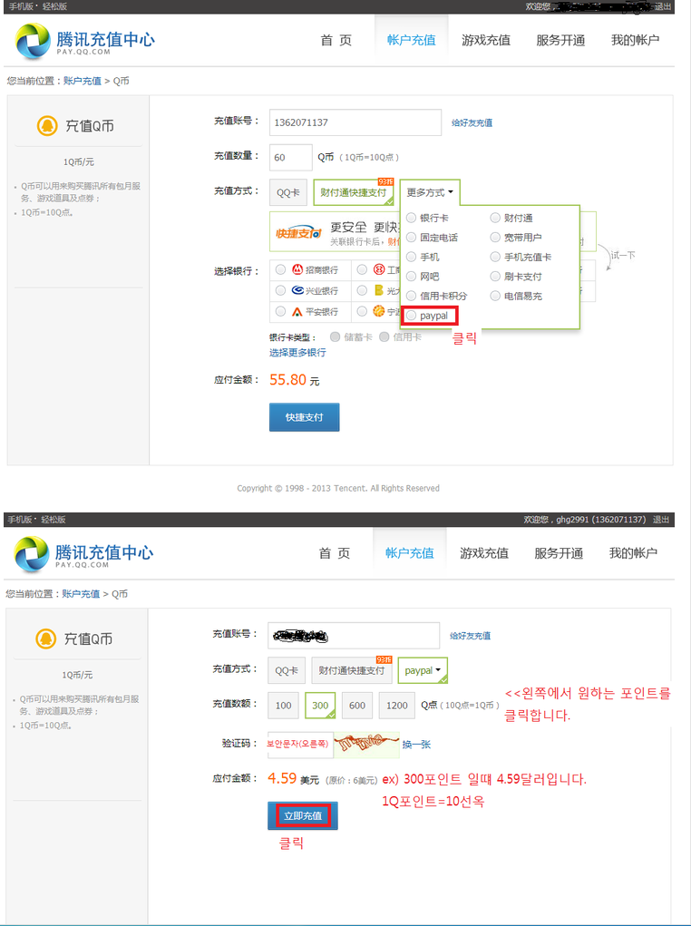Select the 银行卡 payment radio button
The height and width of the screenshot is (926, 691).
coord(411,218)
